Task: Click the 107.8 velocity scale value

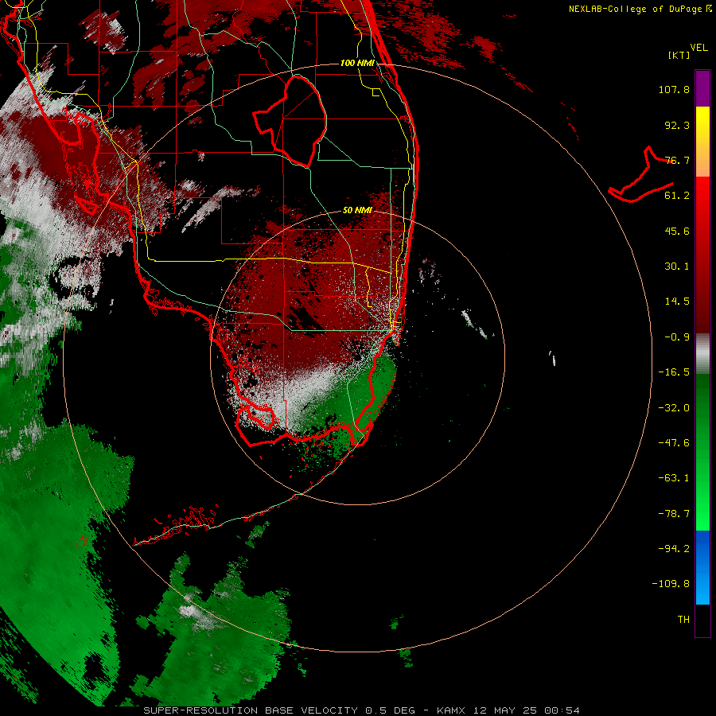Action: pos(674,89)
